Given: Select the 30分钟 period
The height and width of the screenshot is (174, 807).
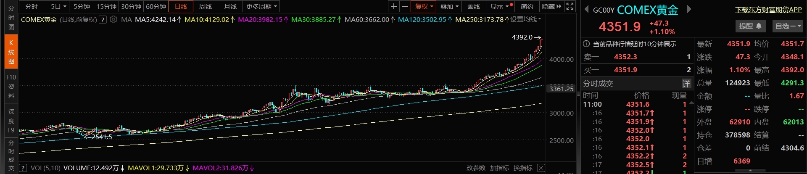Looking at the screenshot, I should click(x=131, y=6).
